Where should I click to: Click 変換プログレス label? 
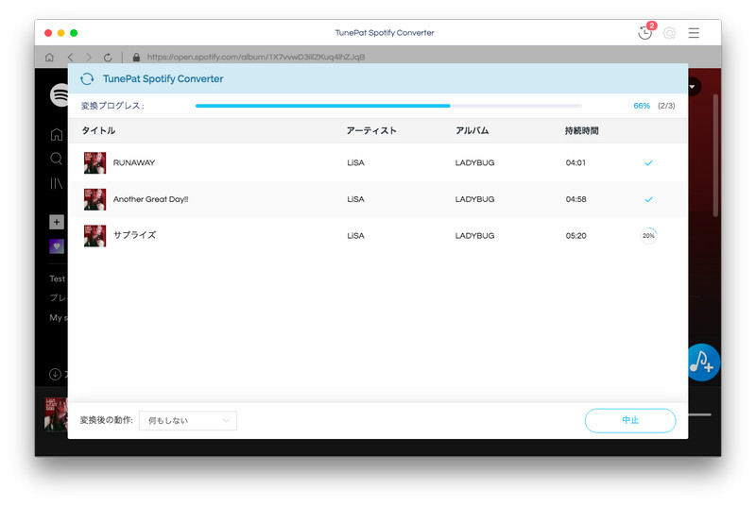pos(112,106)
